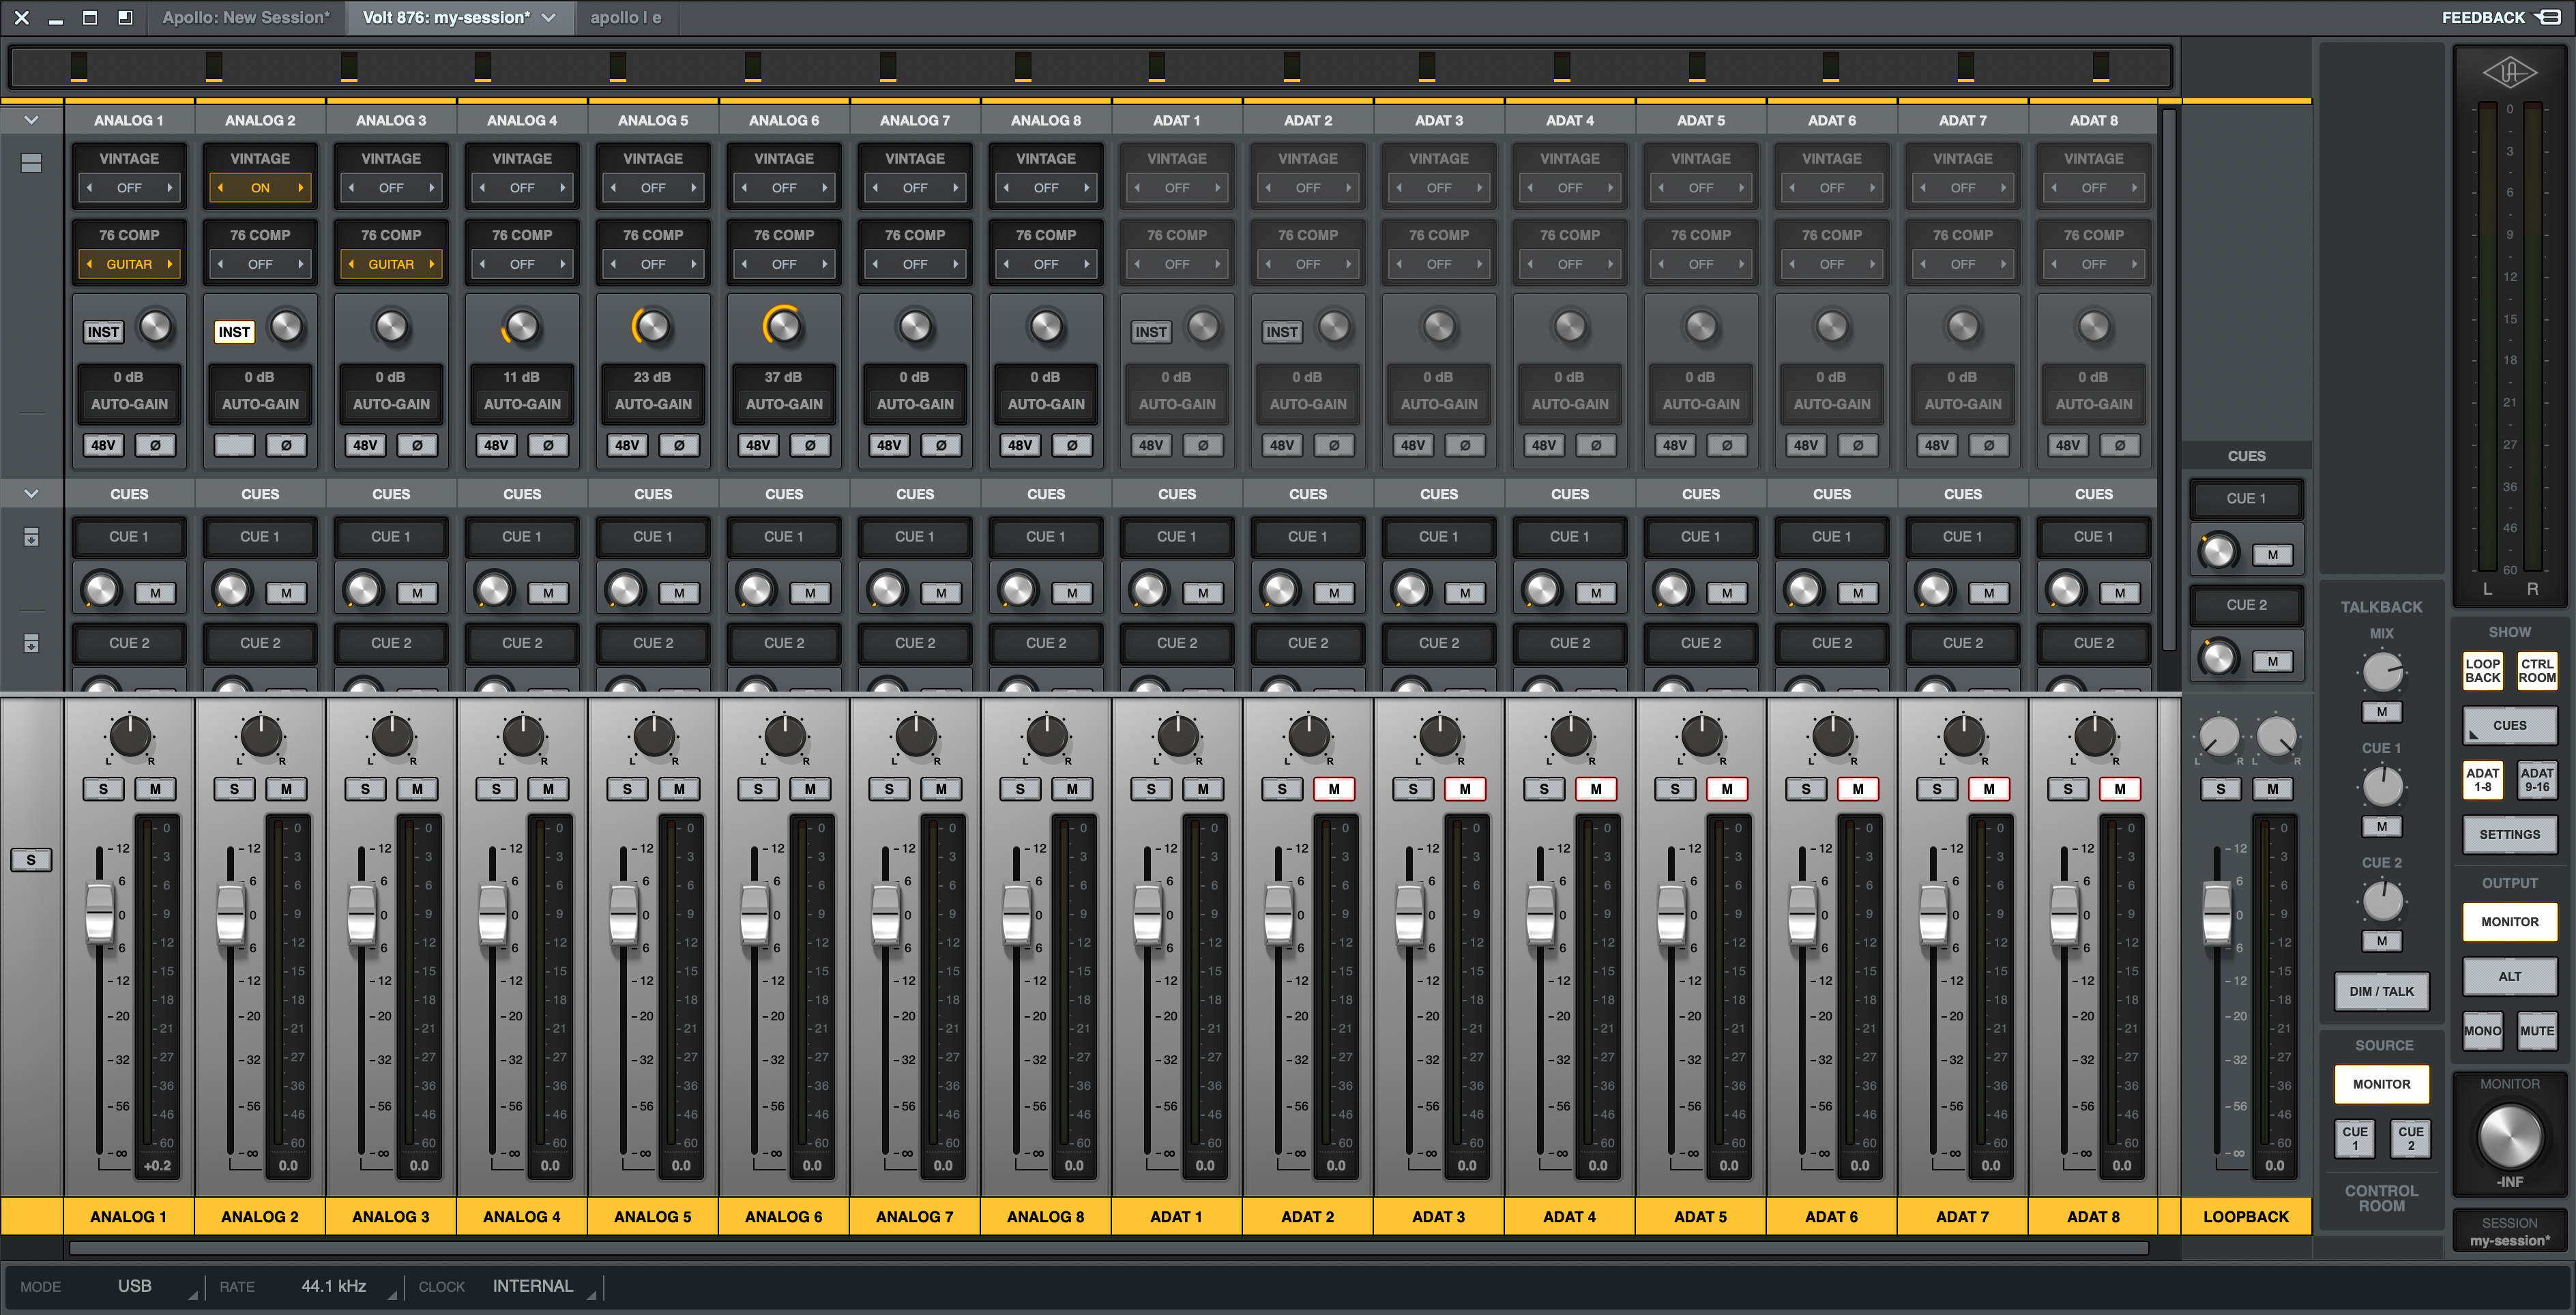Screen dimensions: 2576x1315
Task: Unmute the ADAT 2 channel
Action: click(1334, 789)
